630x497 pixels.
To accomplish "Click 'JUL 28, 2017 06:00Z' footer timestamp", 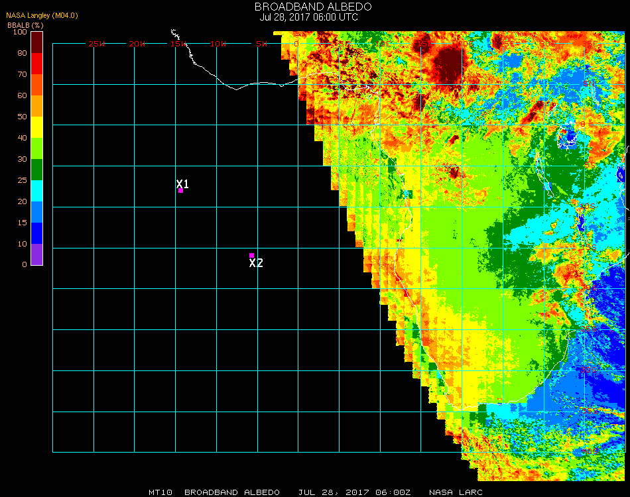I will pyautogui.click(x=354, y=492).
